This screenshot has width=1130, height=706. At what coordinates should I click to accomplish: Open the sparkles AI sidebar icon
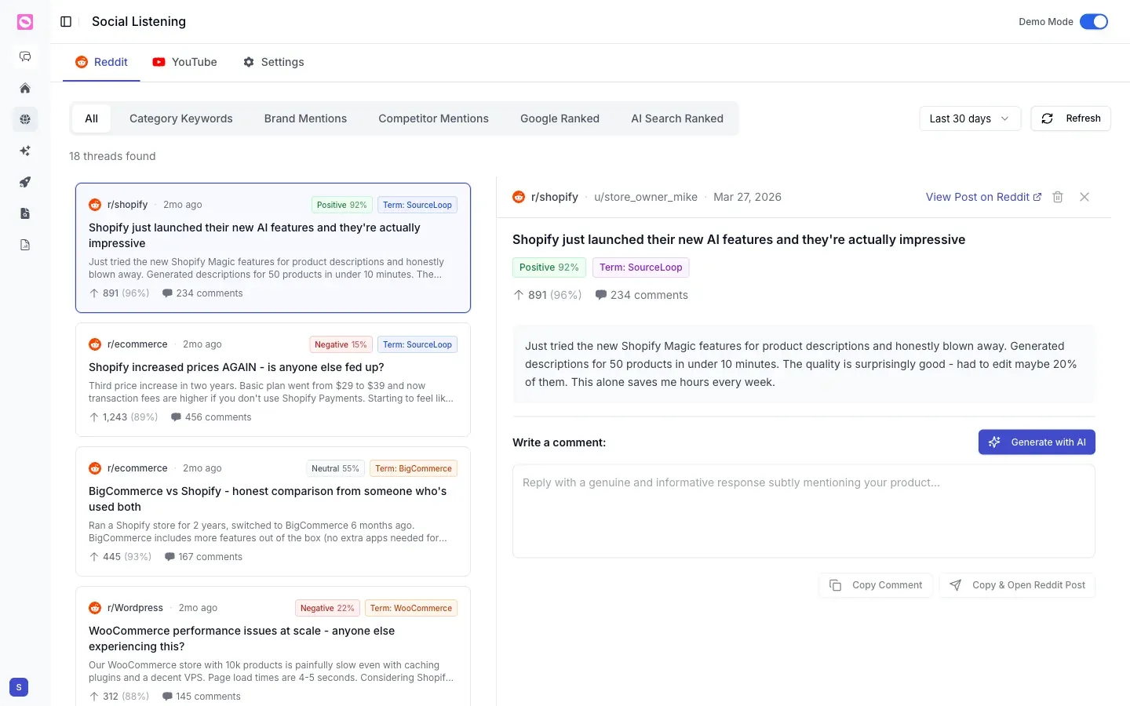point(25,151)
